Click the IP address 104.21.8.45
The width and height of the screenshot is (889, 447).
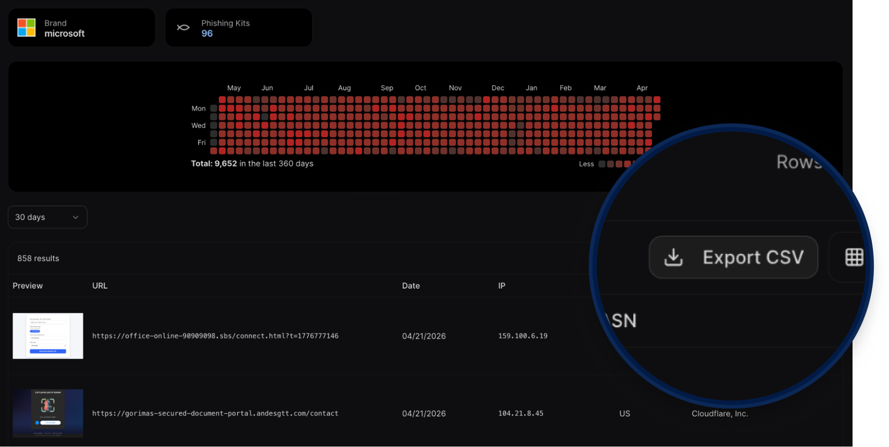(x=521, y=413)
